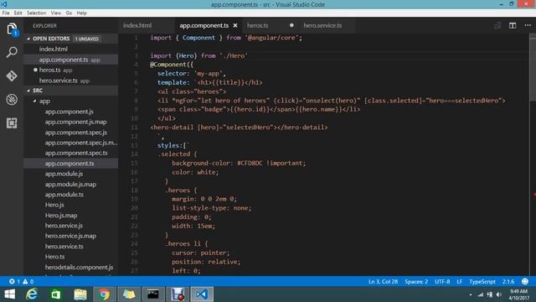Screen dimensions: 536x302
Task: Open the Source Control (Git) view
Action: 12,75
